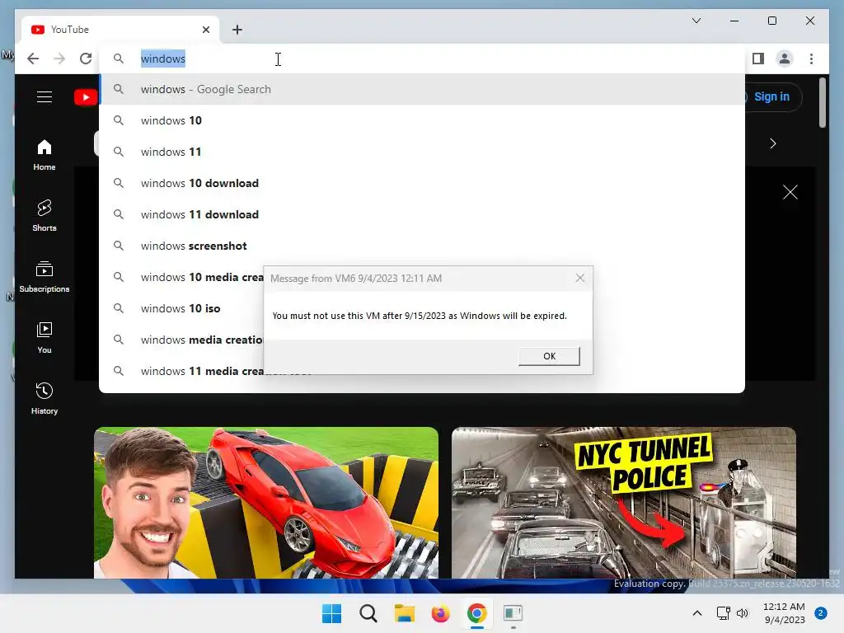Open the red car video thumbnail

(266, 503)
